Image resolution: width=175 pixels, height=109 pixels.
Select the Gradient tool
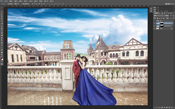pos(2,35)
